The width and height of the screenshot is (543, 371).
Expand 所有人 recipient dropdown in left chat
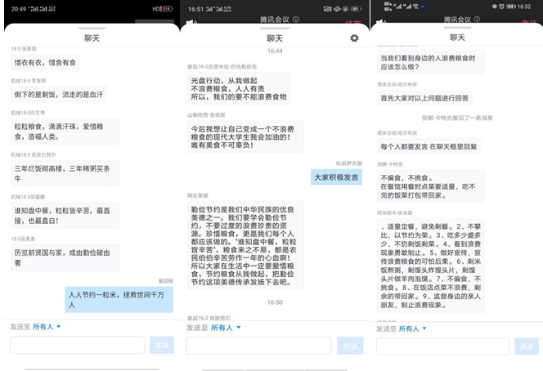[47, 327]
